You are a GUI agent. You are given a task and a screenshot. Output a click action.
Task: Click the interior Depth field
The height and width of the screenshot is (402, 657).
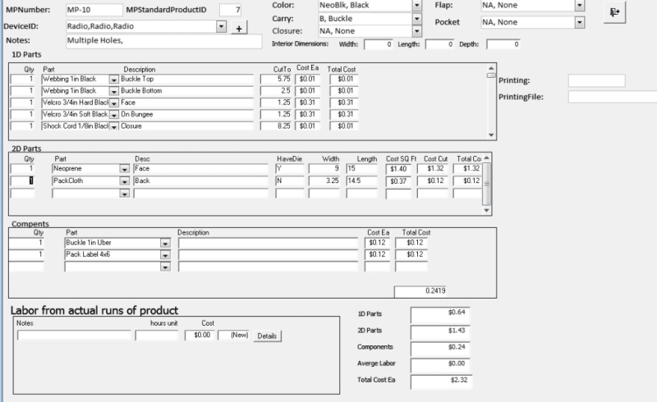point(503,44)
